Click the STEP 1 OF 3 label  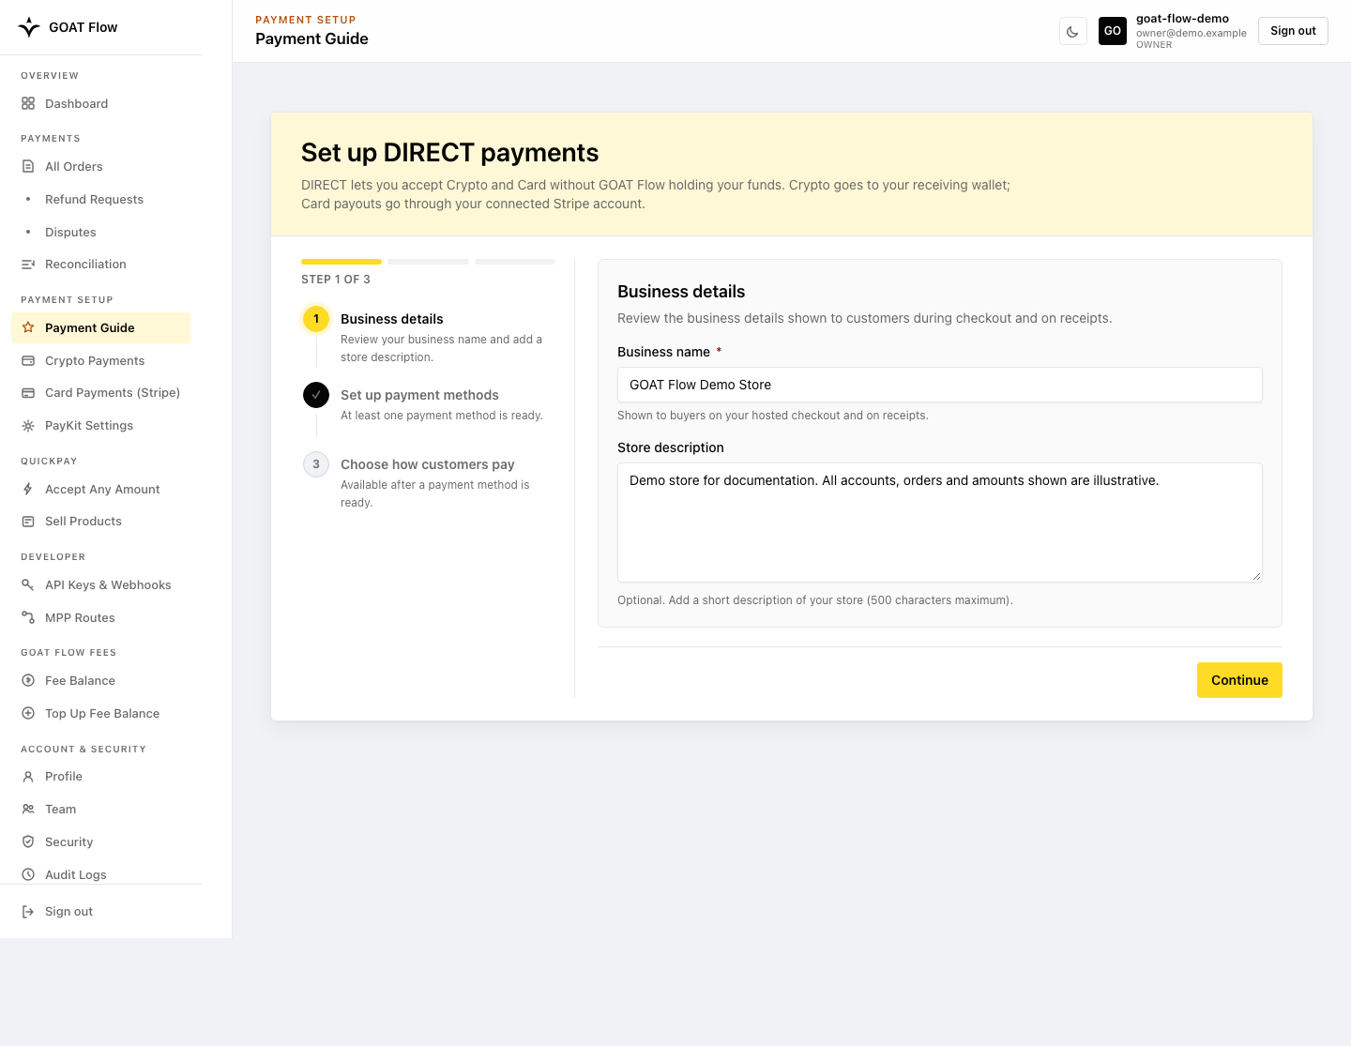336,280
